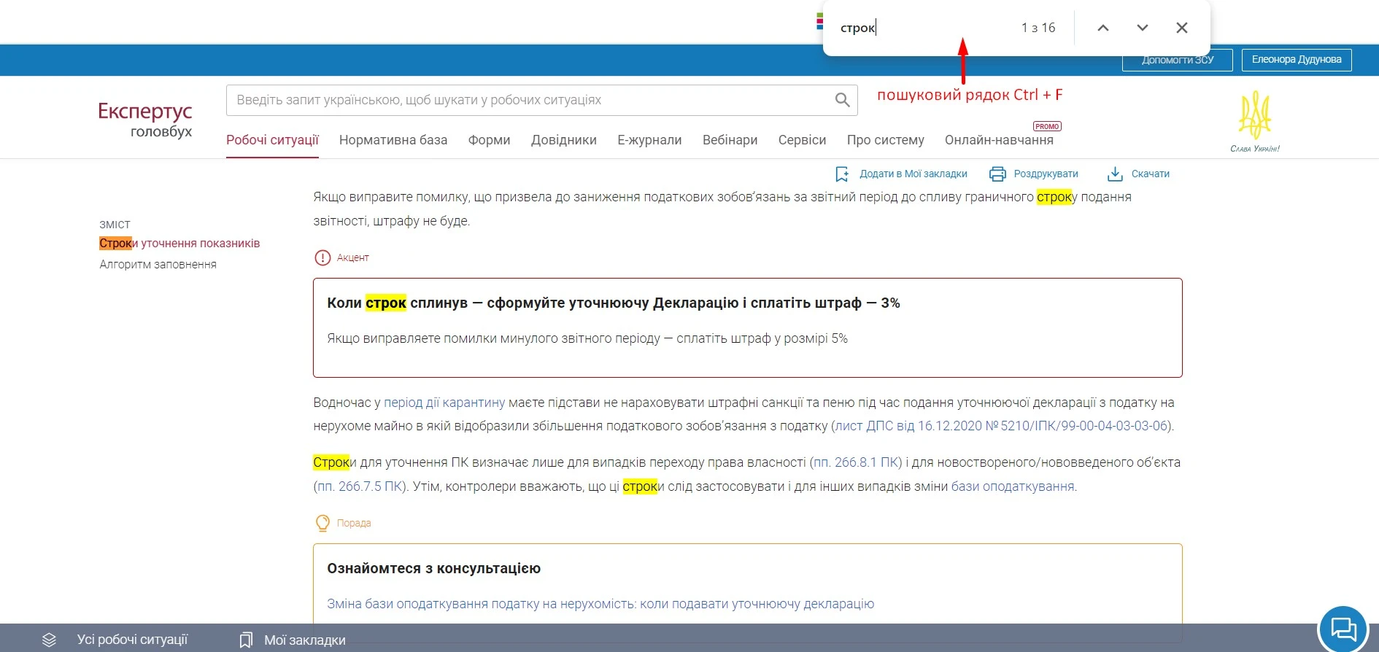Image resolution: width=1379 pixels, height=652 pixels.
Task: Click the Слава Україні trident emblem
Action: pos(1255,121)
